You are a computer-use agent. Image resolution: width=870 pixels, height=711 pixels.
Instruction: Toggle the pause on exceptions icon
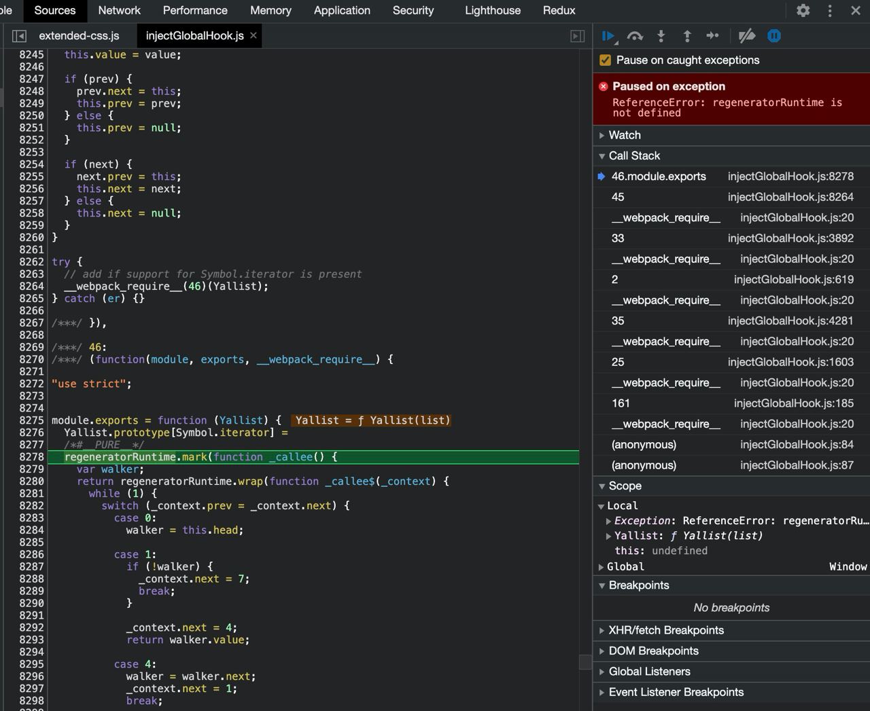tap(773, 36)
